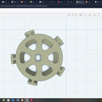The image size is (102, 102).
Task: Open the red Autodesk app in taskbar
Action: (x=31, y=100)
